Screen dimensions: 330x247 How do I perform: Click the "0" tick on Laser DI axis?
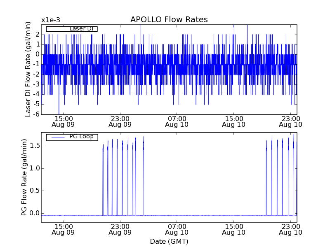tap(38, 54)
